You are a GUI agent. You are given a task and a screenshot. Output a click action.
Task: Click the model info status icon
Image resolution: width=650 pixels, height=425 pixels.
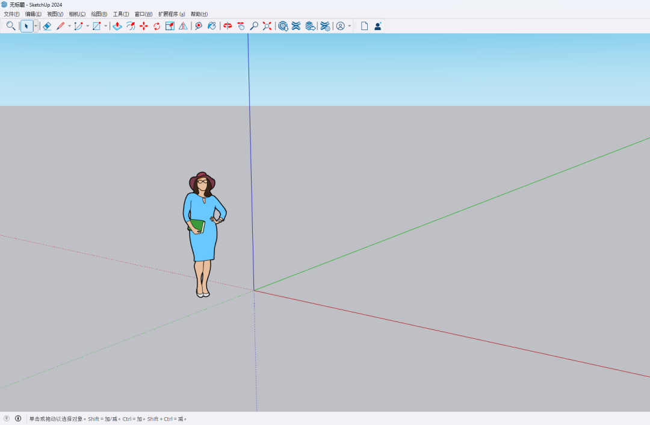(18, 418)
